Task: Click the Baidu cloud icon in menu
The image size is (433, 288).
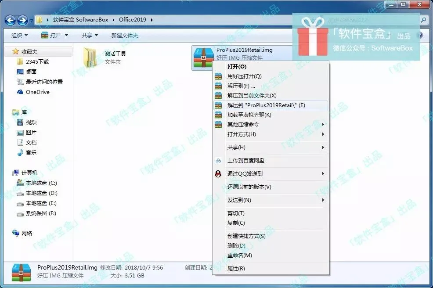Action: click(x=218, y=160)
